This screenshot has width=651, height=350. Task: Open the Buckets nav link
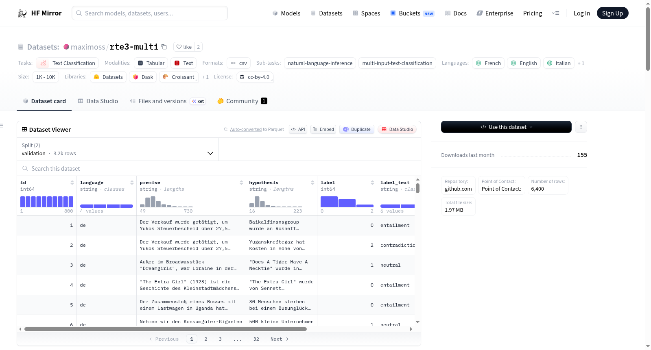tap(412, 13)
